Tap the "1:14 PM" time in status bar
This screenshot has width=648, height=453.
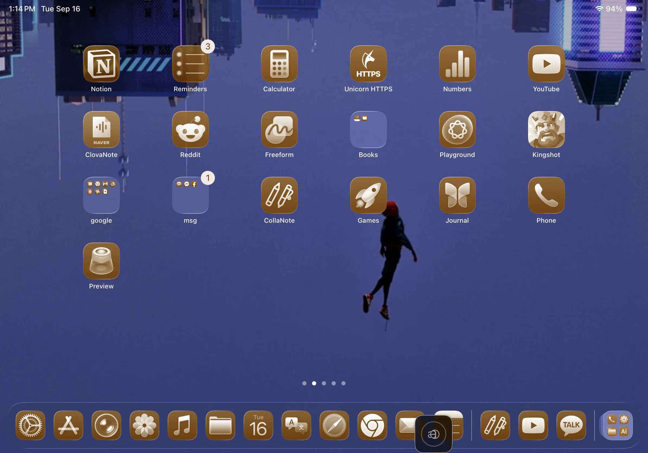click(22, 9)
